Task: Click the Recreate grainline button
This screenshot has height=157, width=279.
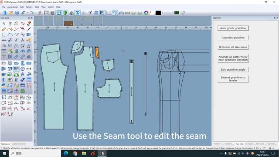Action: (233, 38)
